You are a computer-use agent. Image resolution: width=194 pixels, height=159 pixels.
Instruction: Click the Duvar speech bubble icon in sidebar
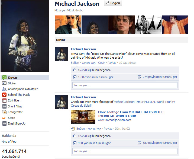pyautogui.click(x=4, y=78)
